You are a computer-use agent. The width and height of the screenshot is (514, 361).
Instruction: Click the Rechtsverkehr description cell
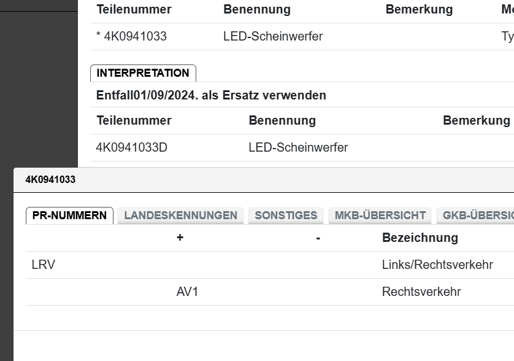pyautogui.click(x=421, y=292)
